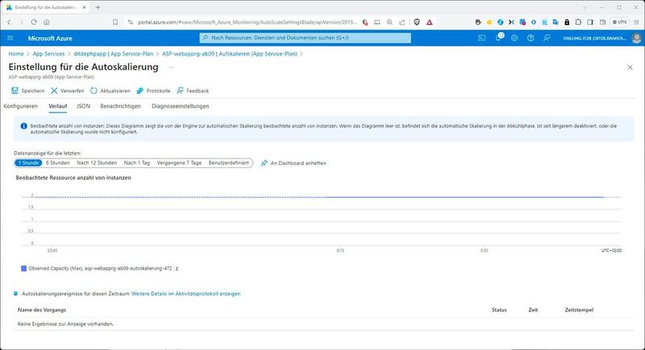Switch to the Konfigurieren tab
645x350 pixels.
(x=21, y=106)
